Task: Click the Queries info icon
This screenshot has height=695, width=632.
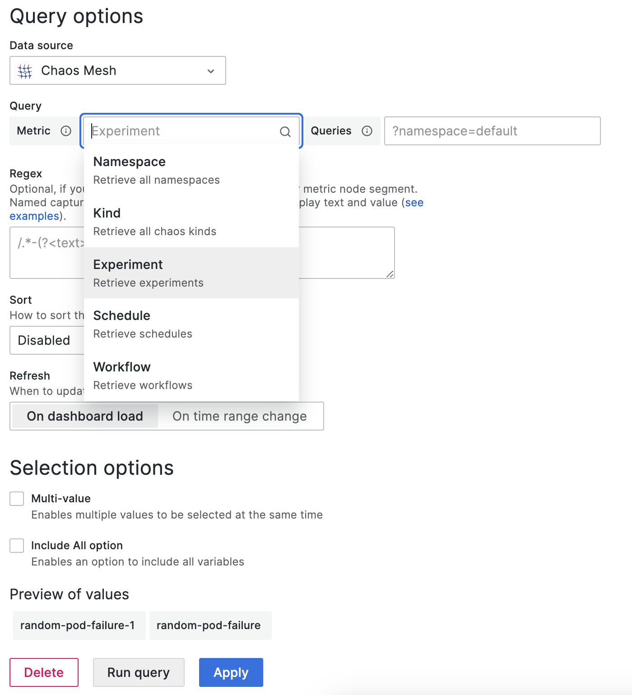Action: tap(367, 131)
